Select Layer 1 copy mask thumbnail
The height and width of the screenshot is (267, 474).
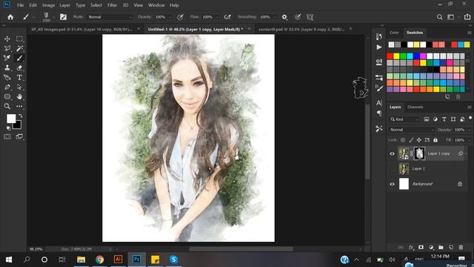click(x=419, y=154)
